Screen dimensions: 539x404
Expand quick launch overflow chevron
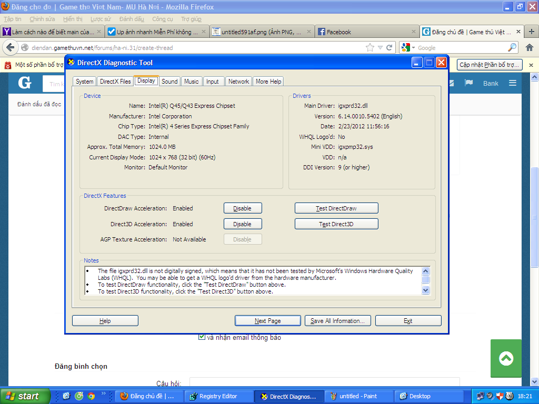click(x=103, y=393)
